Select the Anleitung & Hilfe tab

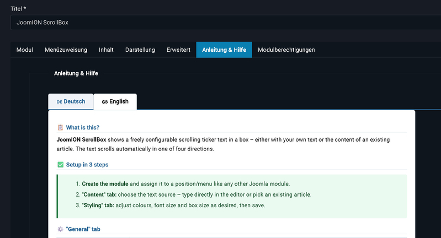[x=224, y=50]
